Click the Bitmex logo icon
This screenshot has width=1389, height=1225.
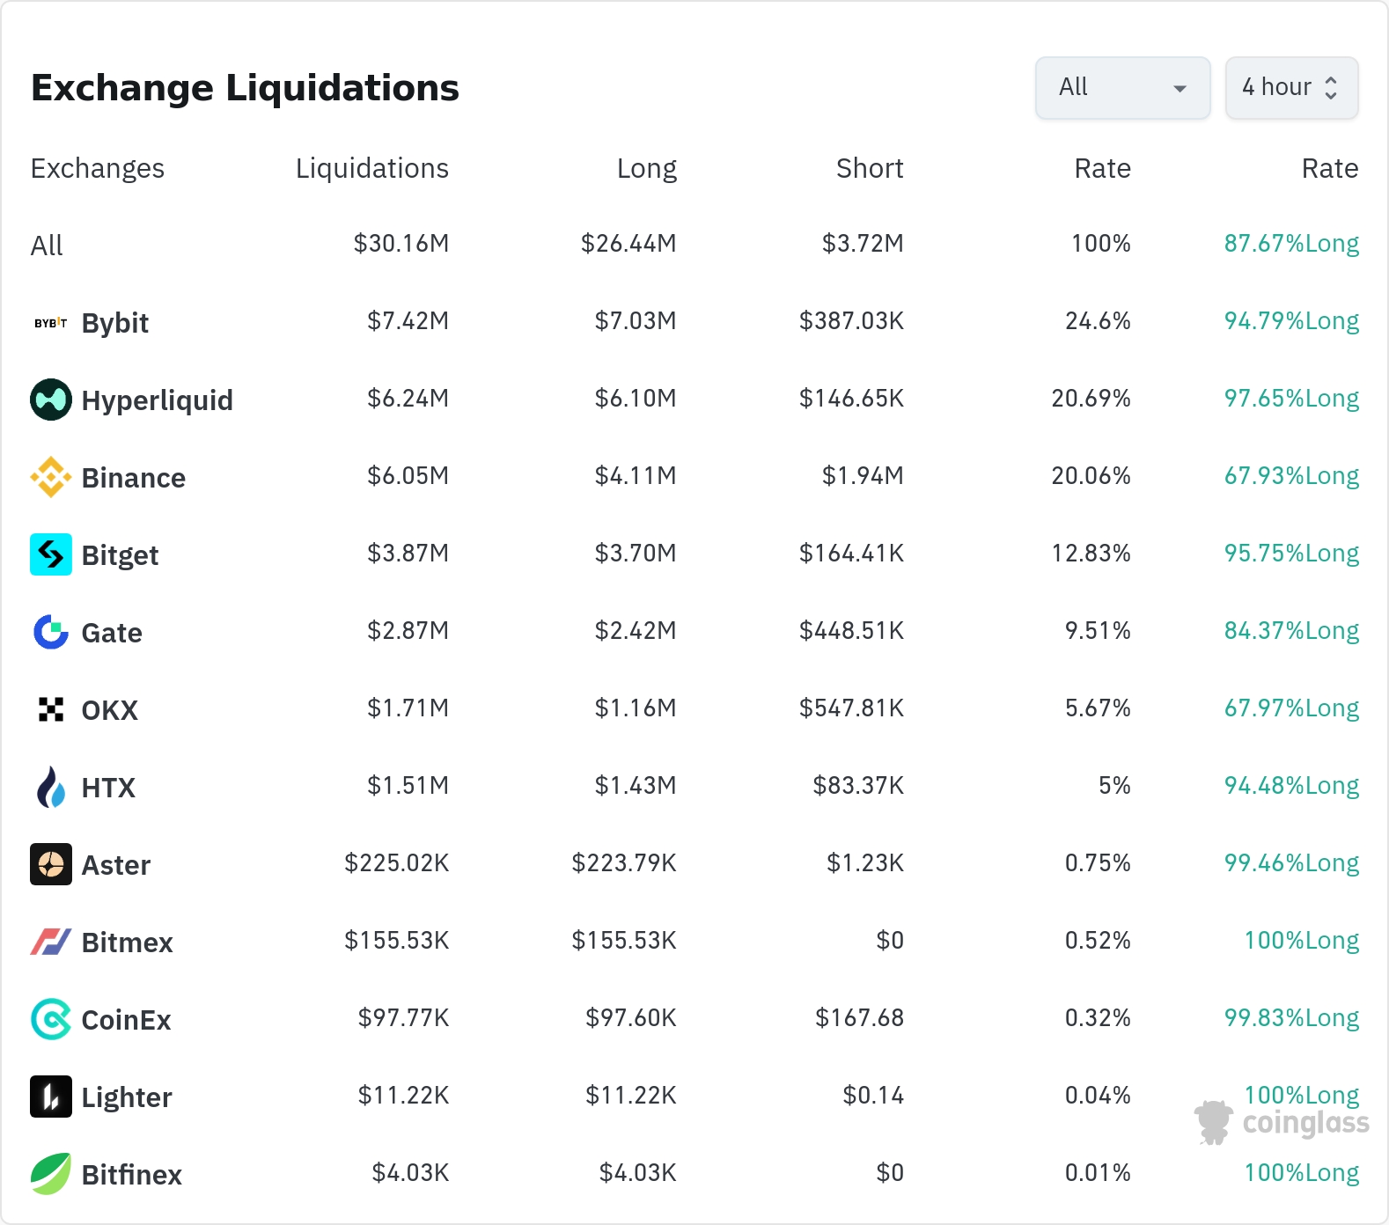point(50,942)
